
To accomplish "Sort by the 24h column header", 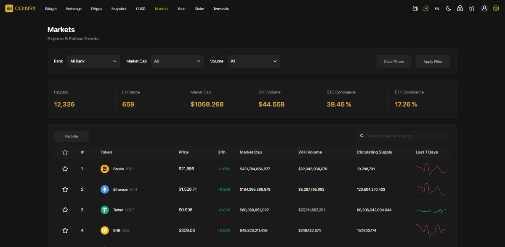I will coord(222,152).
